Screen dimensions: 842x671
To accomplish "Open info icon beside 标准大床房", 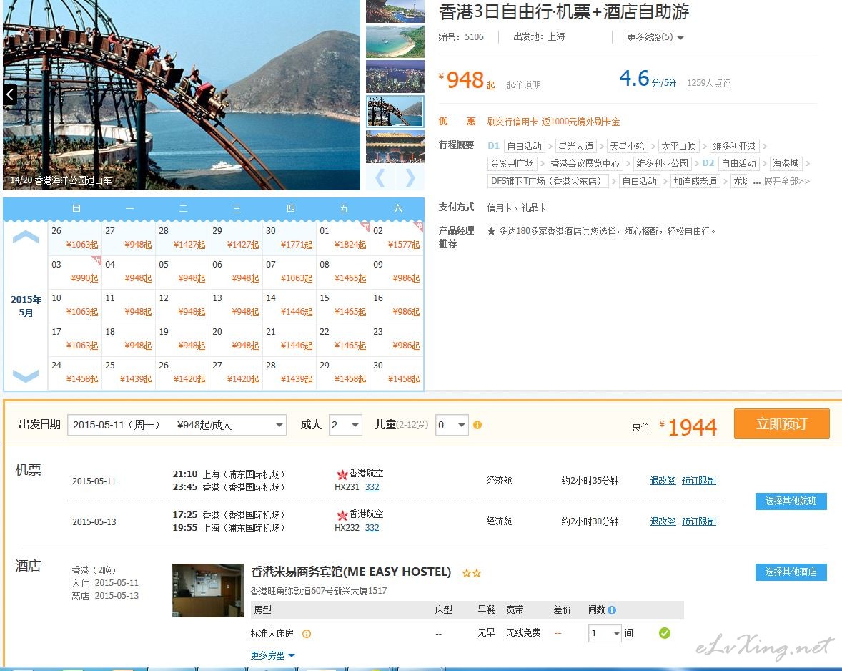I will (x=307, y=633).
